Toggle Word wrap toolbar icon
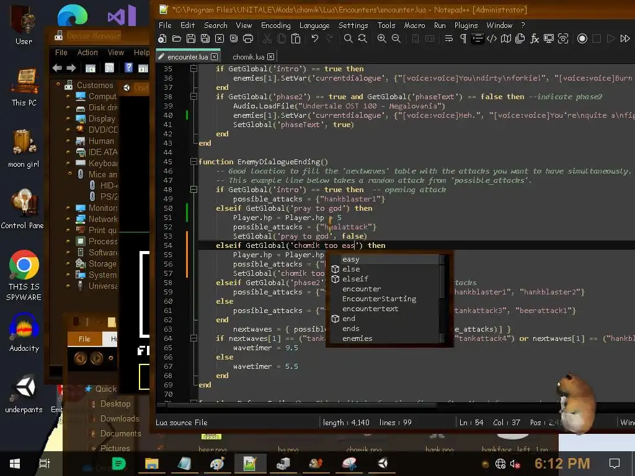 coord(449,38)
